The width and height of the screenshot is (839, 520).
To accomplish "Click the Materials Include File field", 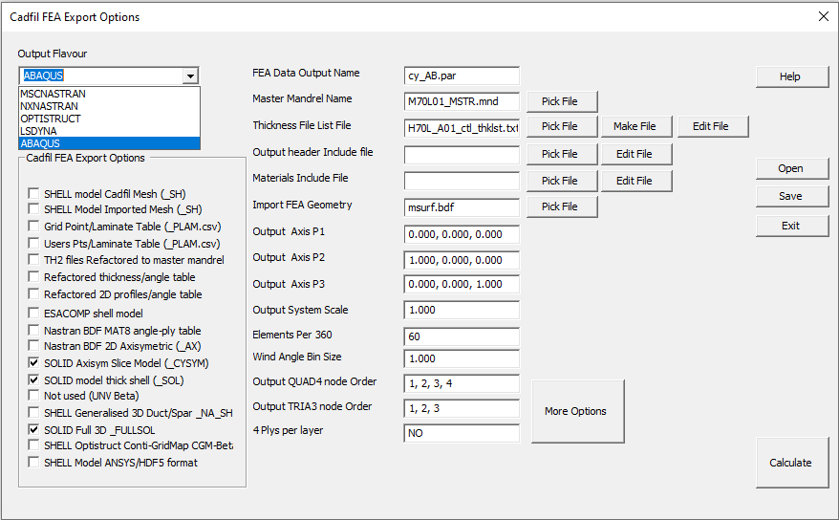I will (x=462, y=181).
